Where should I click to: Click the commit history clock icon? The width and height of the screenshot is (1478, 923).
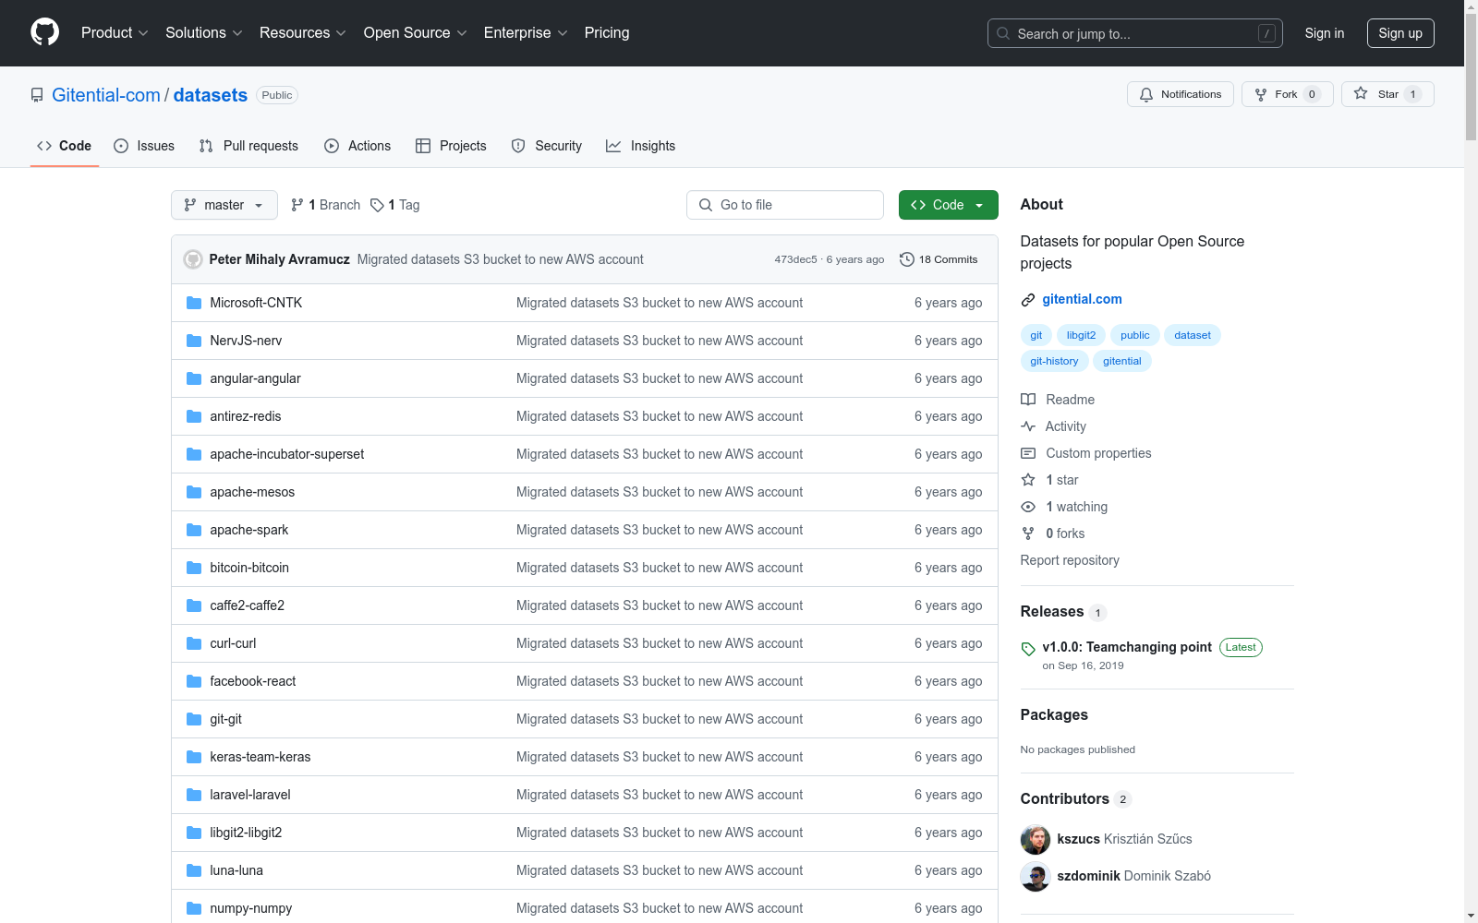coord(907,259)
